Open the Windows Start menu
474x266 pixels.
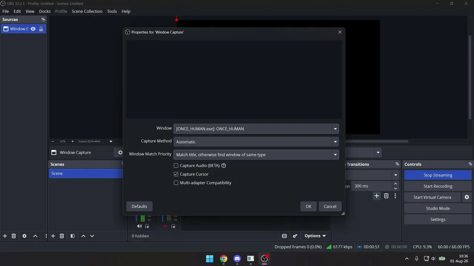[x=210, y=259]
